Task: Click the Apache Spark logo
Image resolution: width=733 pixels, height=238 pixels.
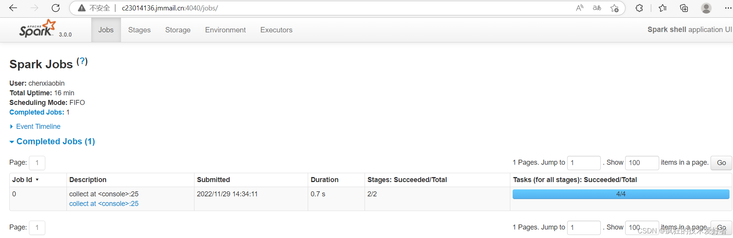Action: pos(38,29)
